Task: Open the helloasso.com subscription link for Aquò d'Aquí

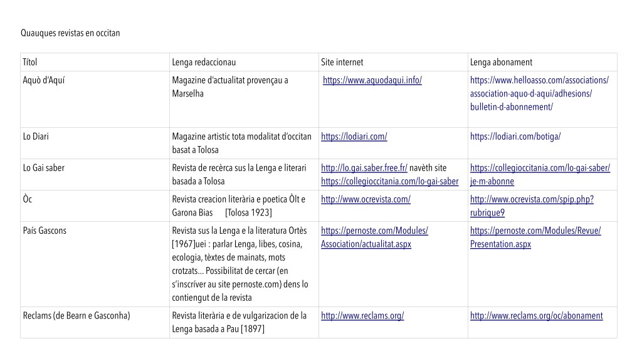Action: pos(539,93)
